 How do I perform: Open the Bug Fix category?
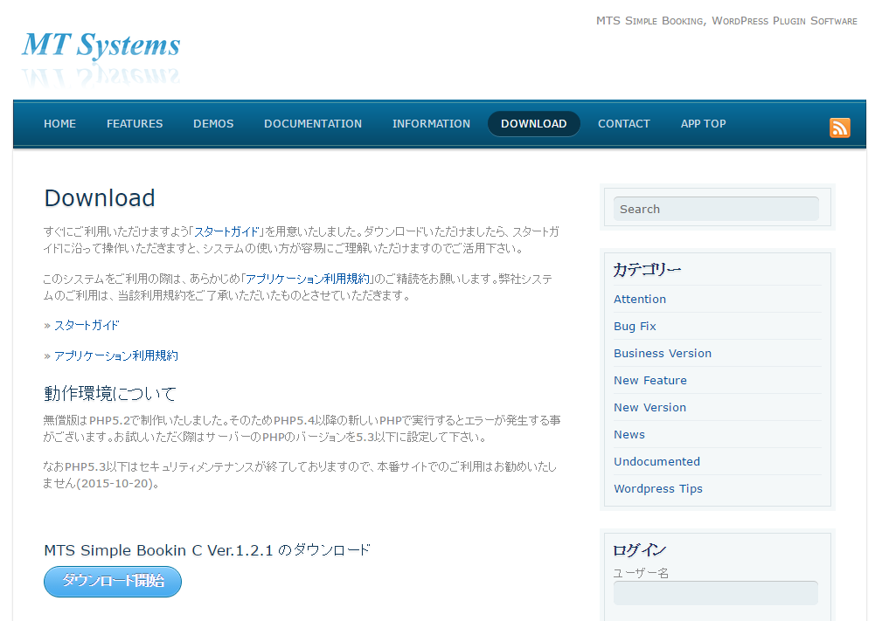pos(635,326)
